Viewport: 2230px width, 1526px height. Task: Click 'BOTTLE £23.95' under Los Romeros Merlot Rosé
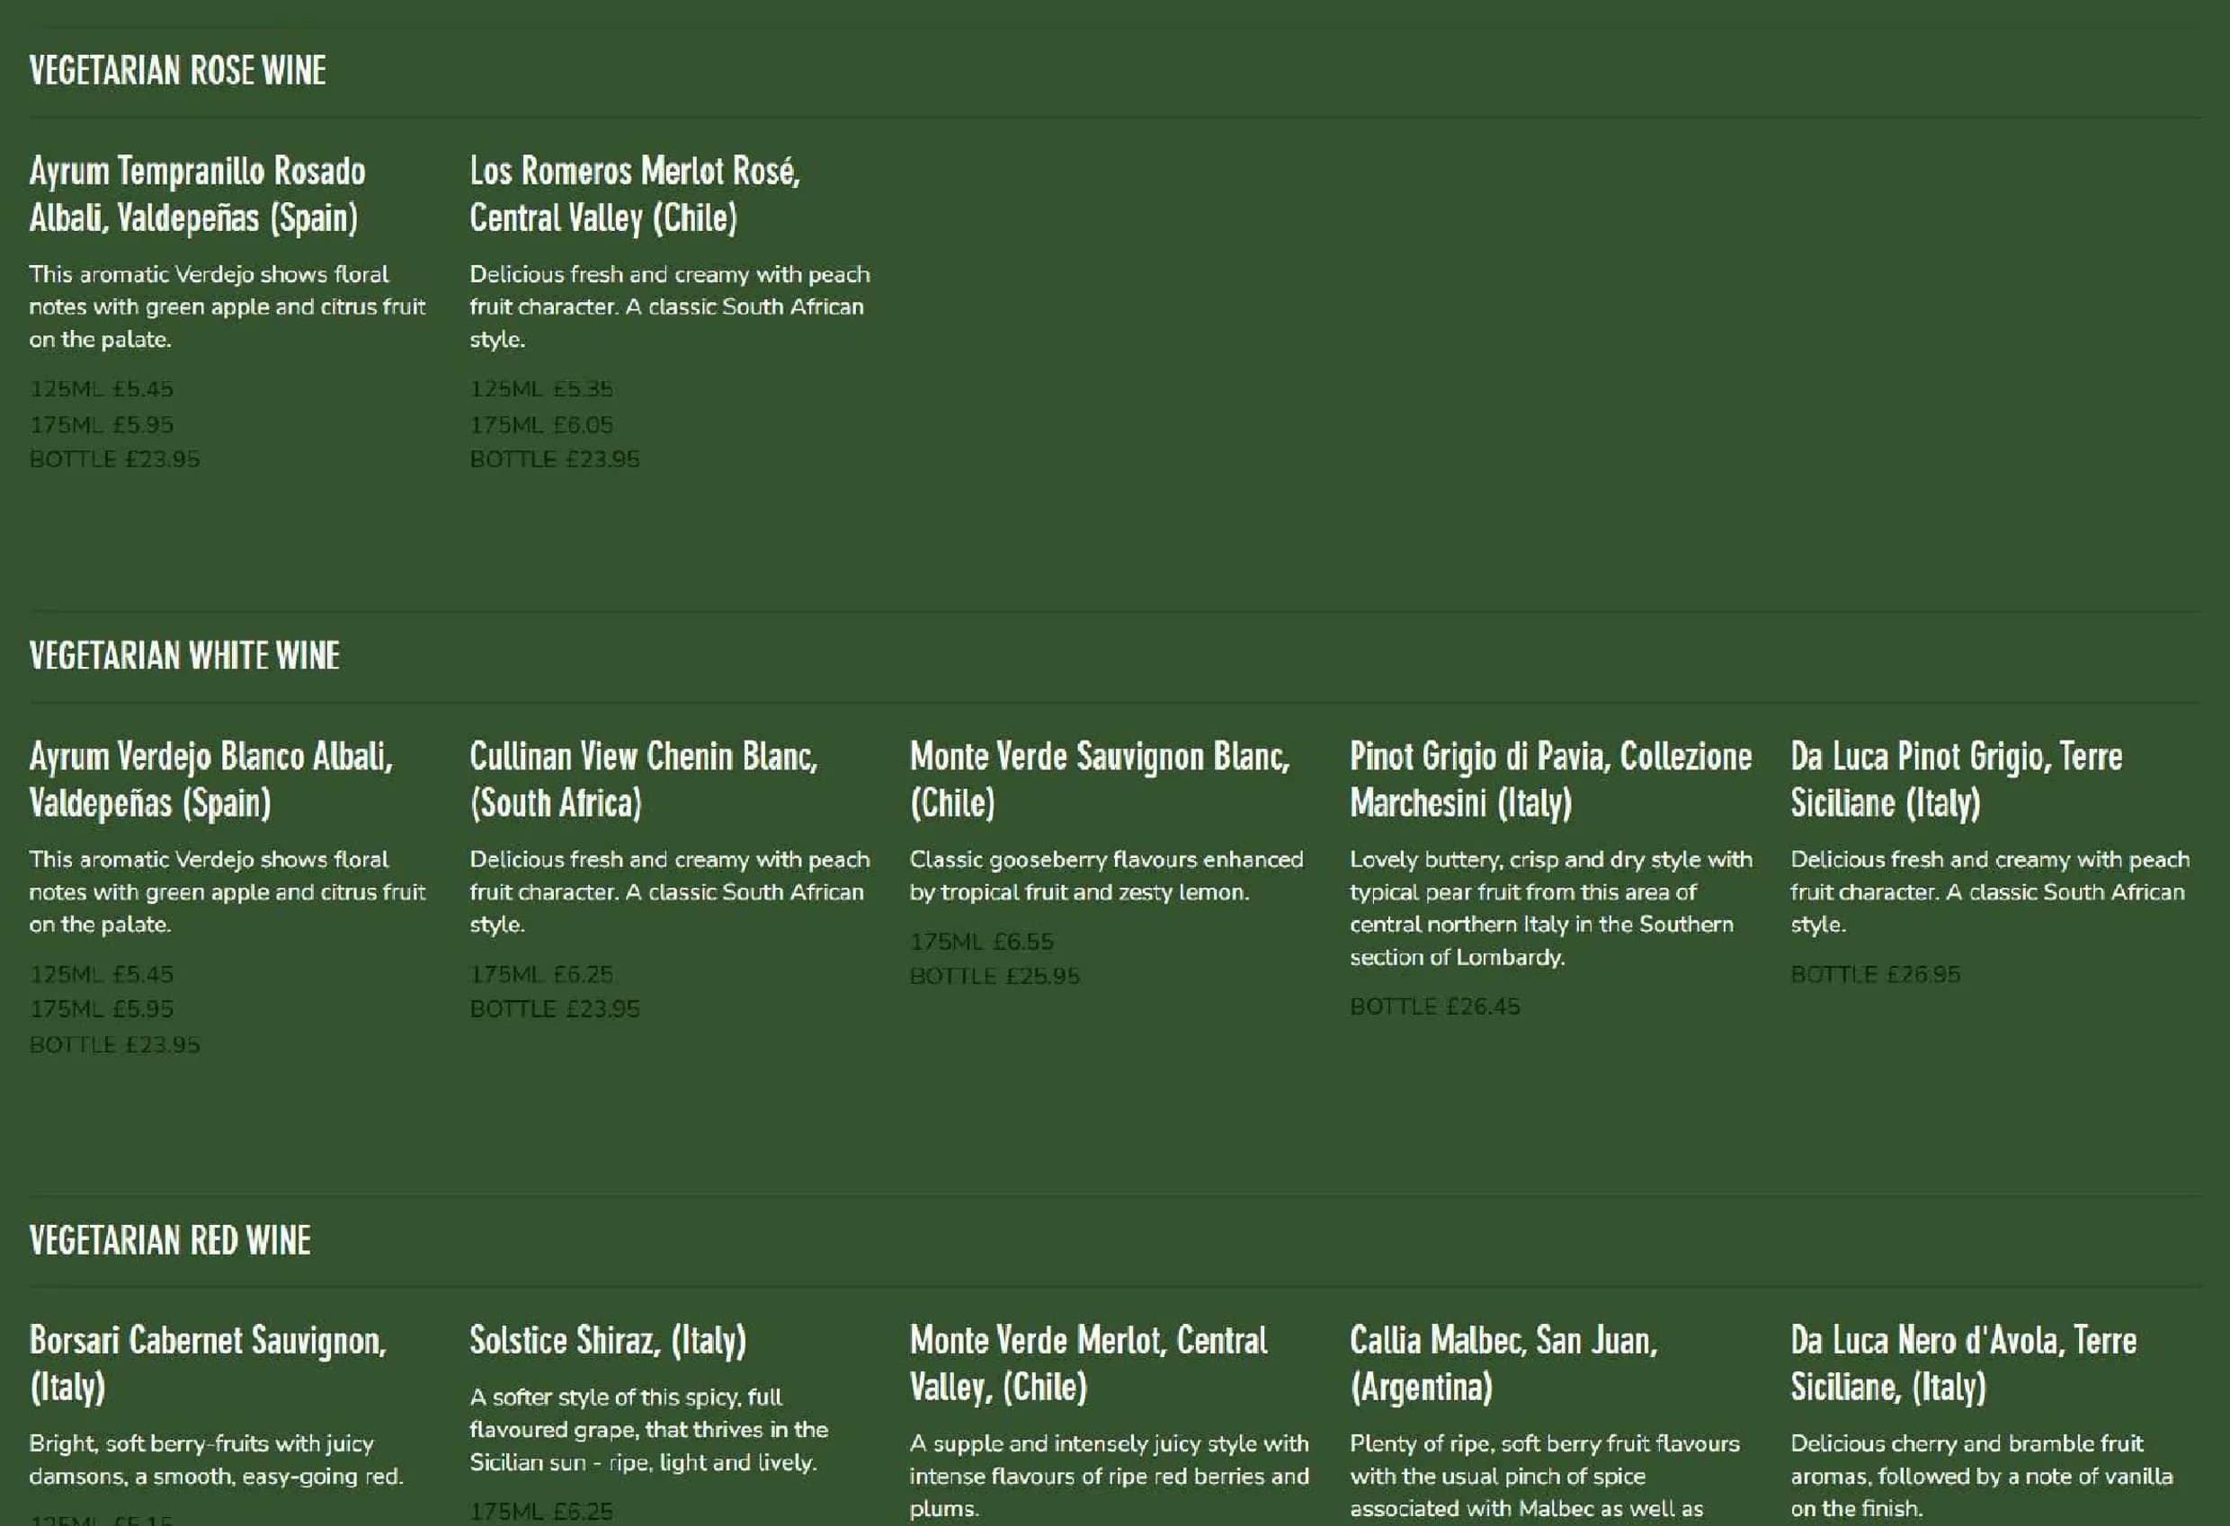click(x=555, y=459)
